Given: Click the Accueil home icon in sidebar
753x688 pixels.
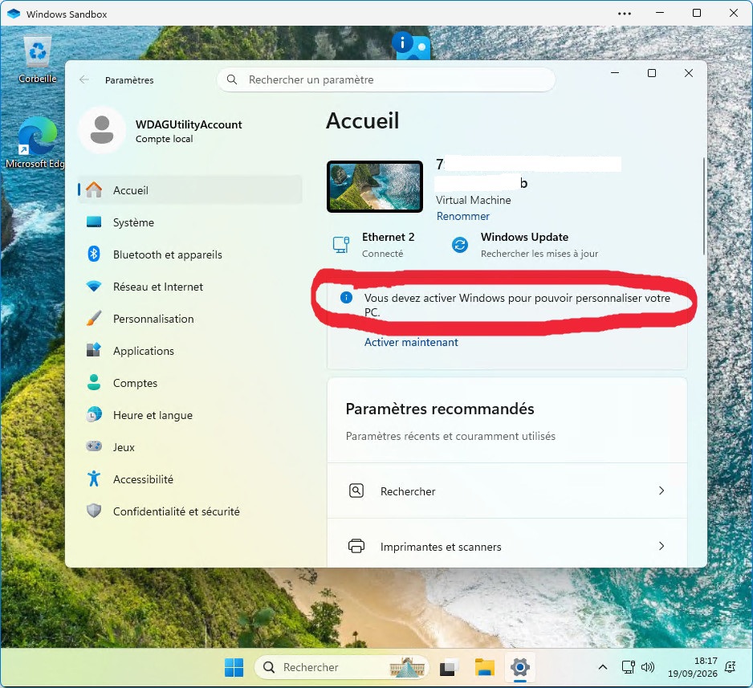Looking at the screenshot, I should [94, 190].
